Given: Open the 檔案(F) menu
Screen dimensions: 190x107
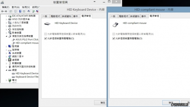Looking at the screenshot, I should [x=6, y=7].
